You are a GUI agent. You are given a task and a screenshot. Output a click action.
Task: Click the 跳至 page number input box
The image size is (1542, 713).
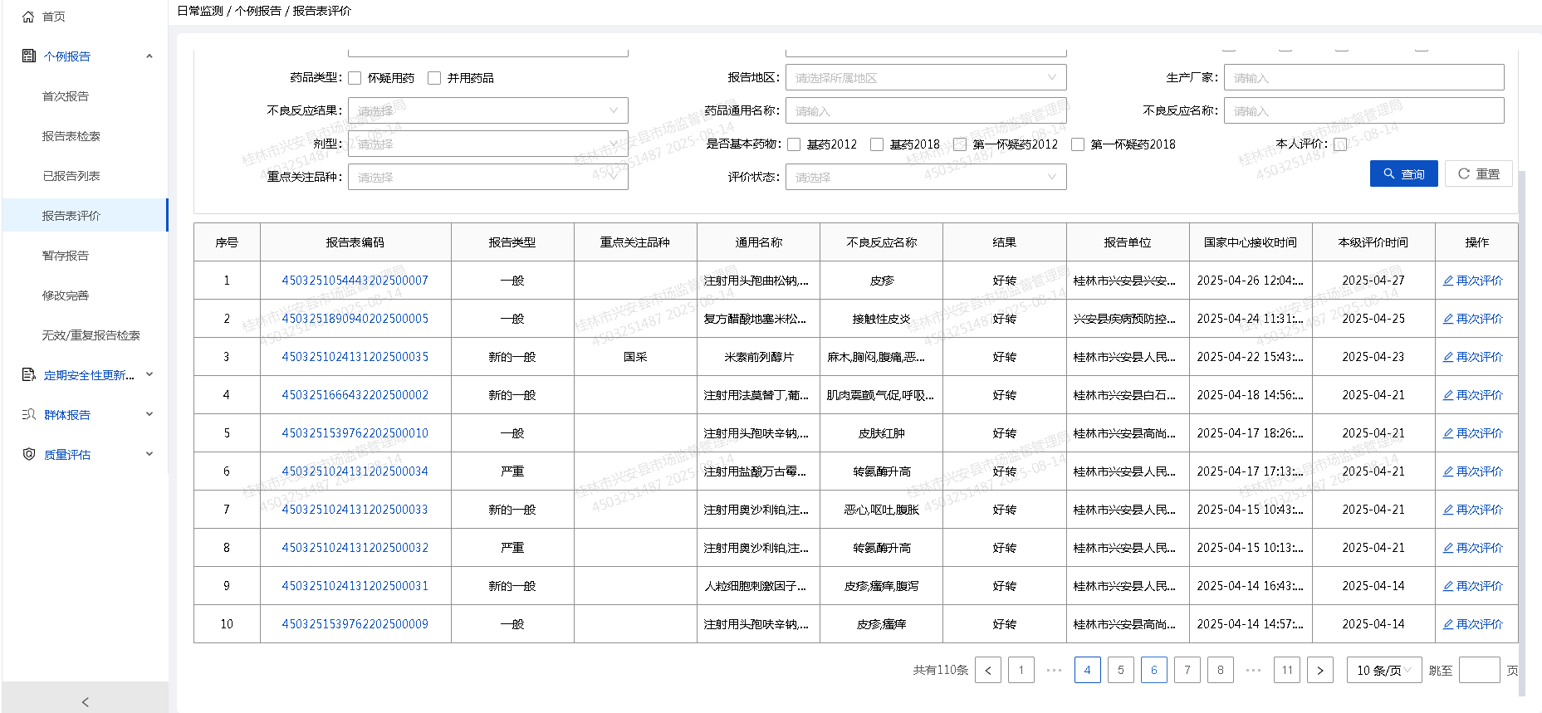pyautogui.click(x=1479, y=670)
